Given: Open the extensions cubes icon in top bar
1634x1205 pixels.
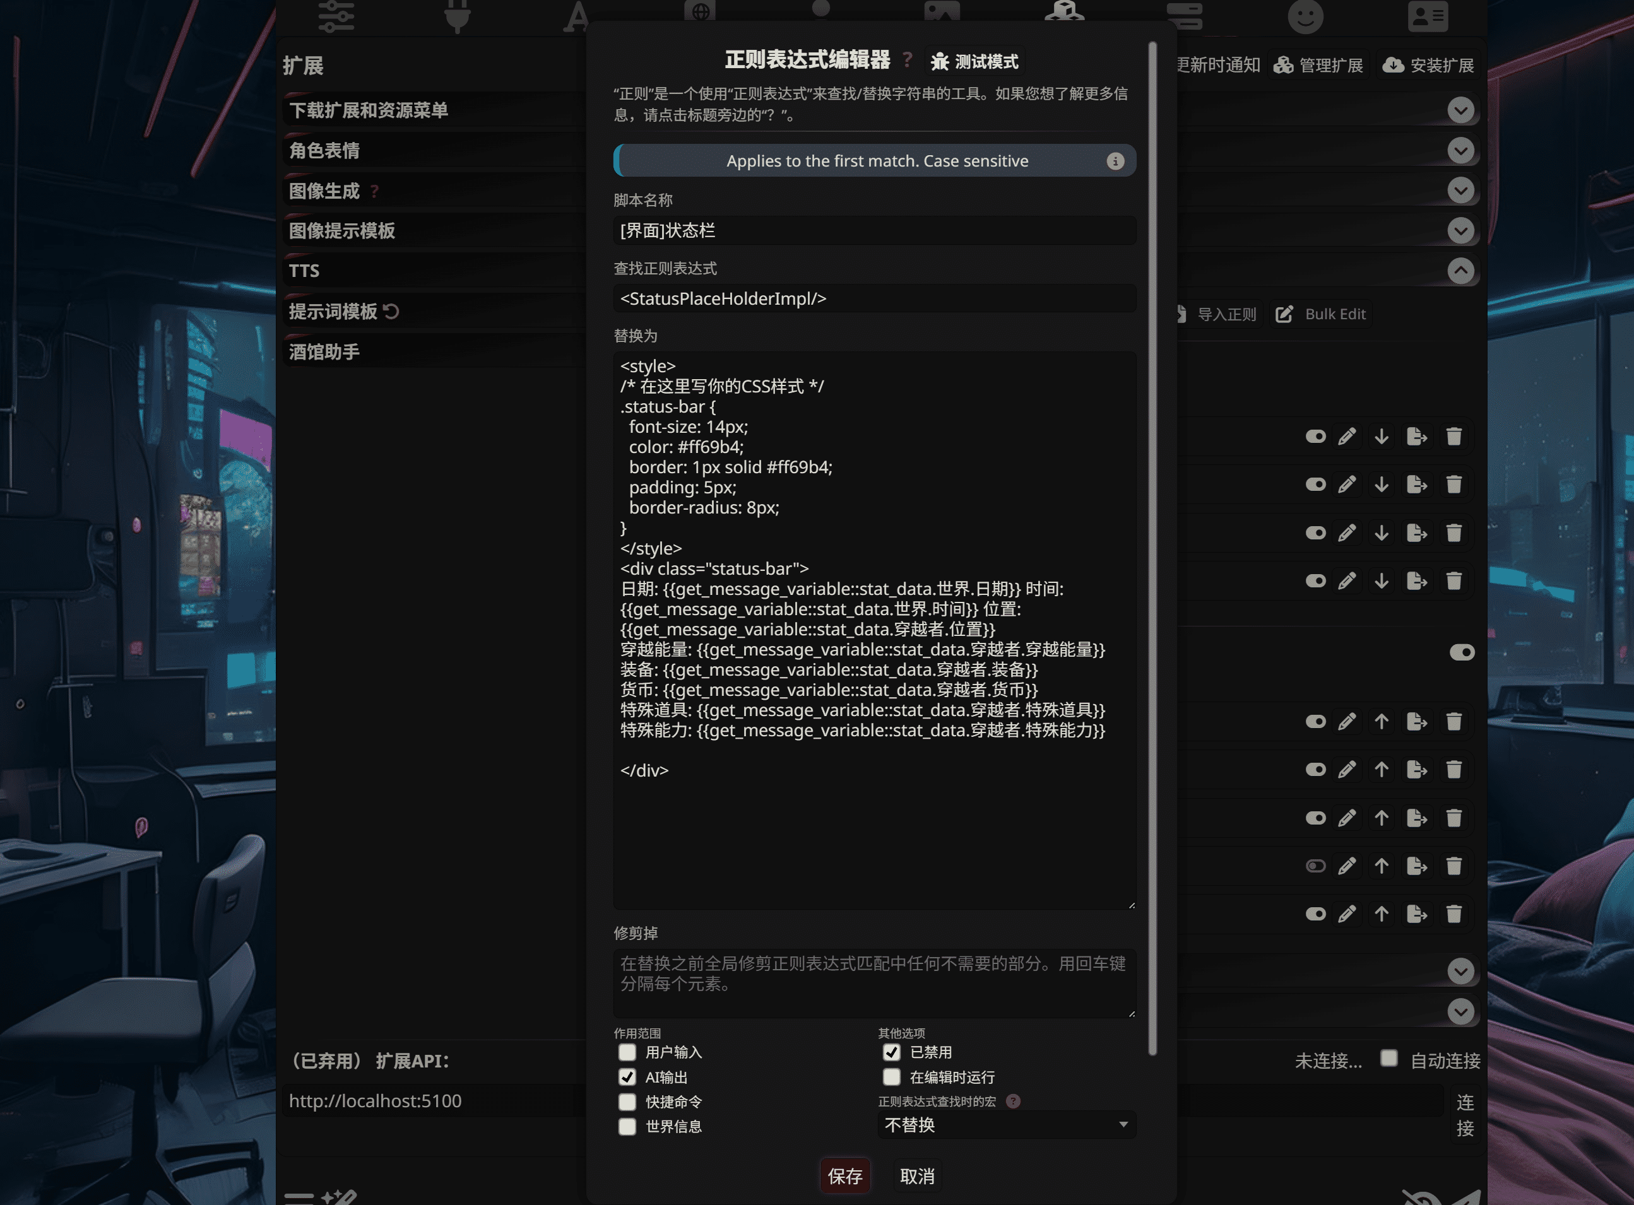Looking at the screenshot, I should pyautogui.click(x=1064, y=10).
